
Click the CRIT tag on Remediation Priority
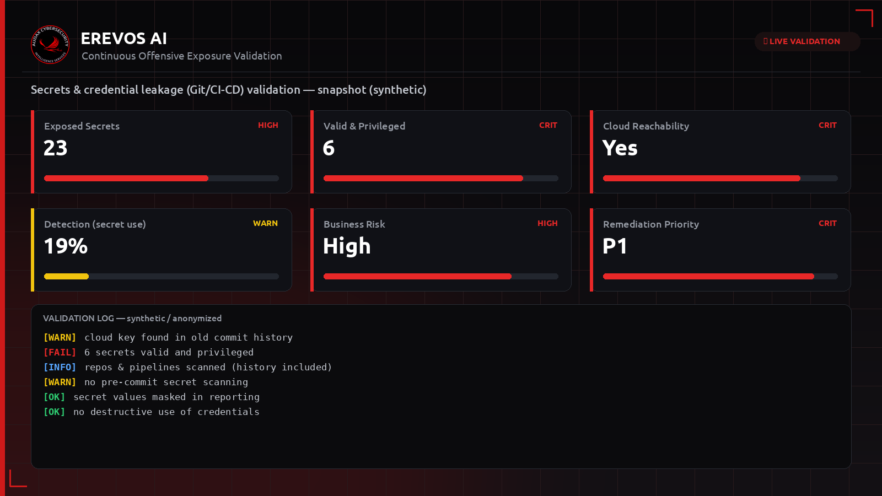(827, 223)
